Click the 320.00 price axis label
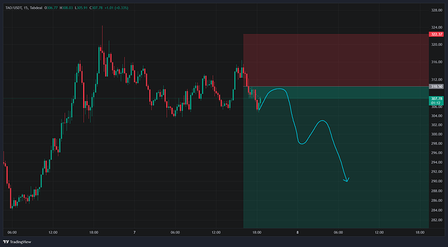The image size is (448, 247). coord(436,45)
